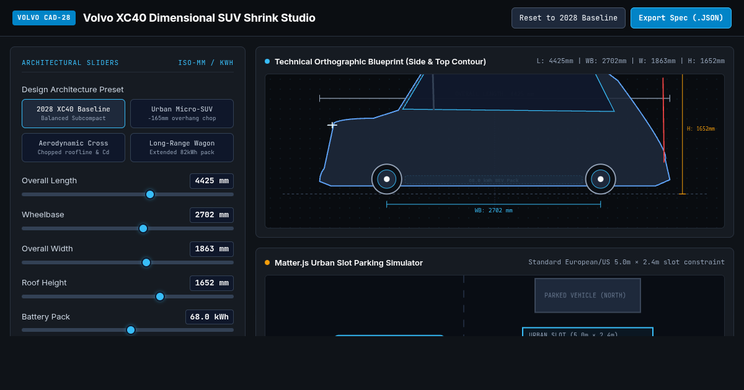Click the Matter.js Urban Slot Parking Simulator title
The image size is (744, 390).
(348, 262)
